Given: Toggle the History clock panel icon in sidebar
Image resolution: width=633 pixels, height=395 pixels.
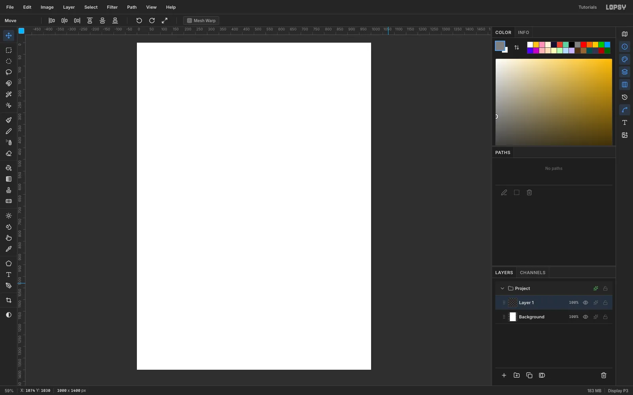Looking at the screenshot, I should (625, 97).
